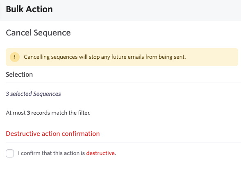Click the word 'confirmation' in the red heading

point(81,134)
